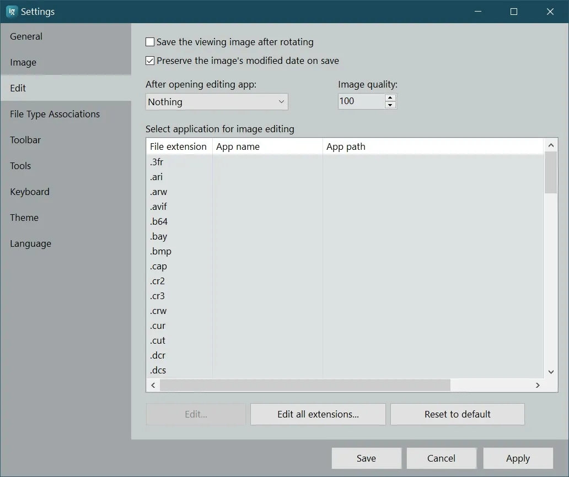Image resolution: width=569 pixels, height=477 pixels.
Task: Select the .cr3 extension row
Action: tap(345, 296)
